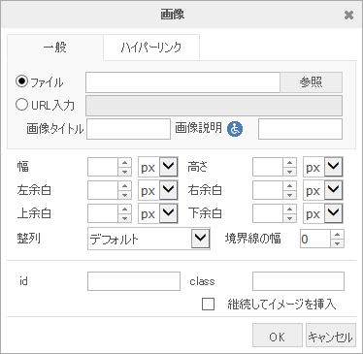
Task: Switch to the ハイパーリンク tab
Action: 151,48
